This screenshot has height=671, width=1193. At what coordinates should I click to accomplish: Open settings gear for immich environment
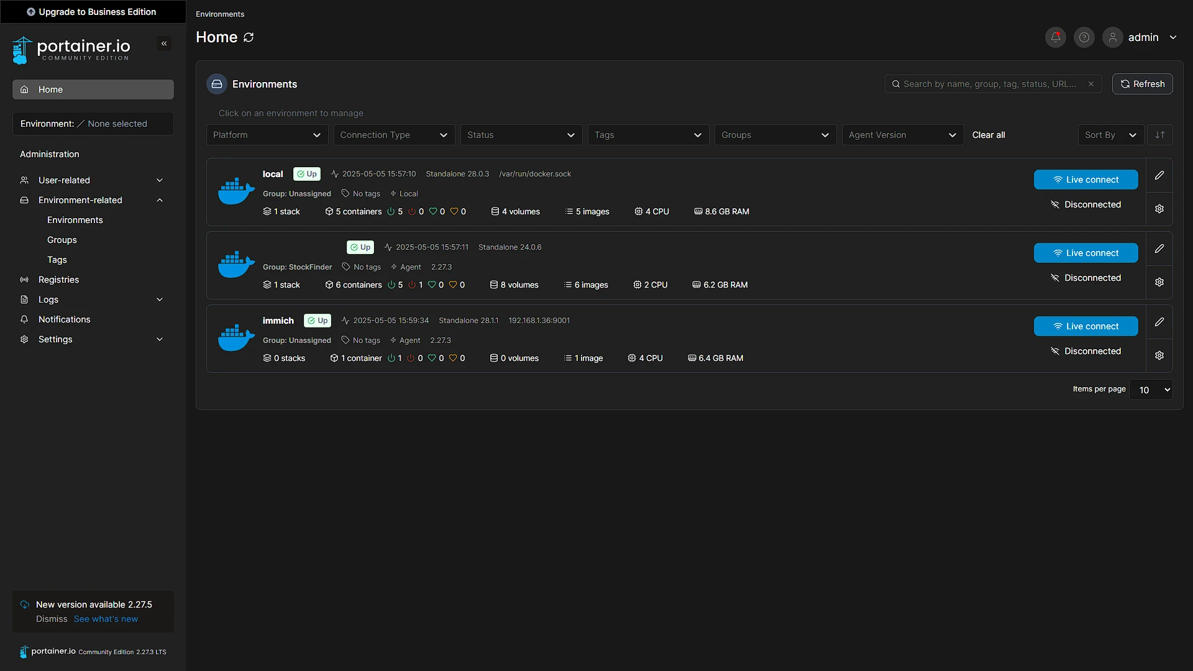(1159, 355)
